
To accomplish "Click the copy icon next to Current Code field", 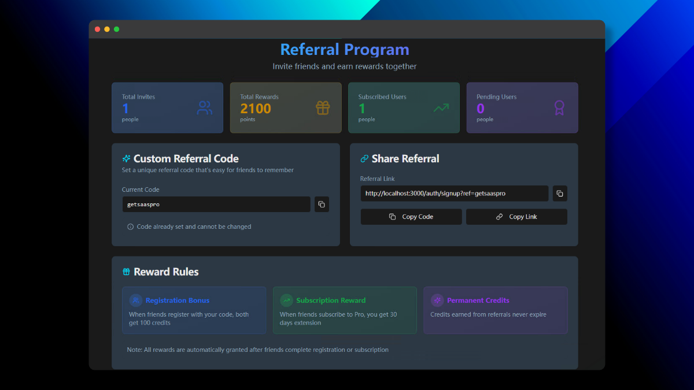I will [x=322, y=204].
